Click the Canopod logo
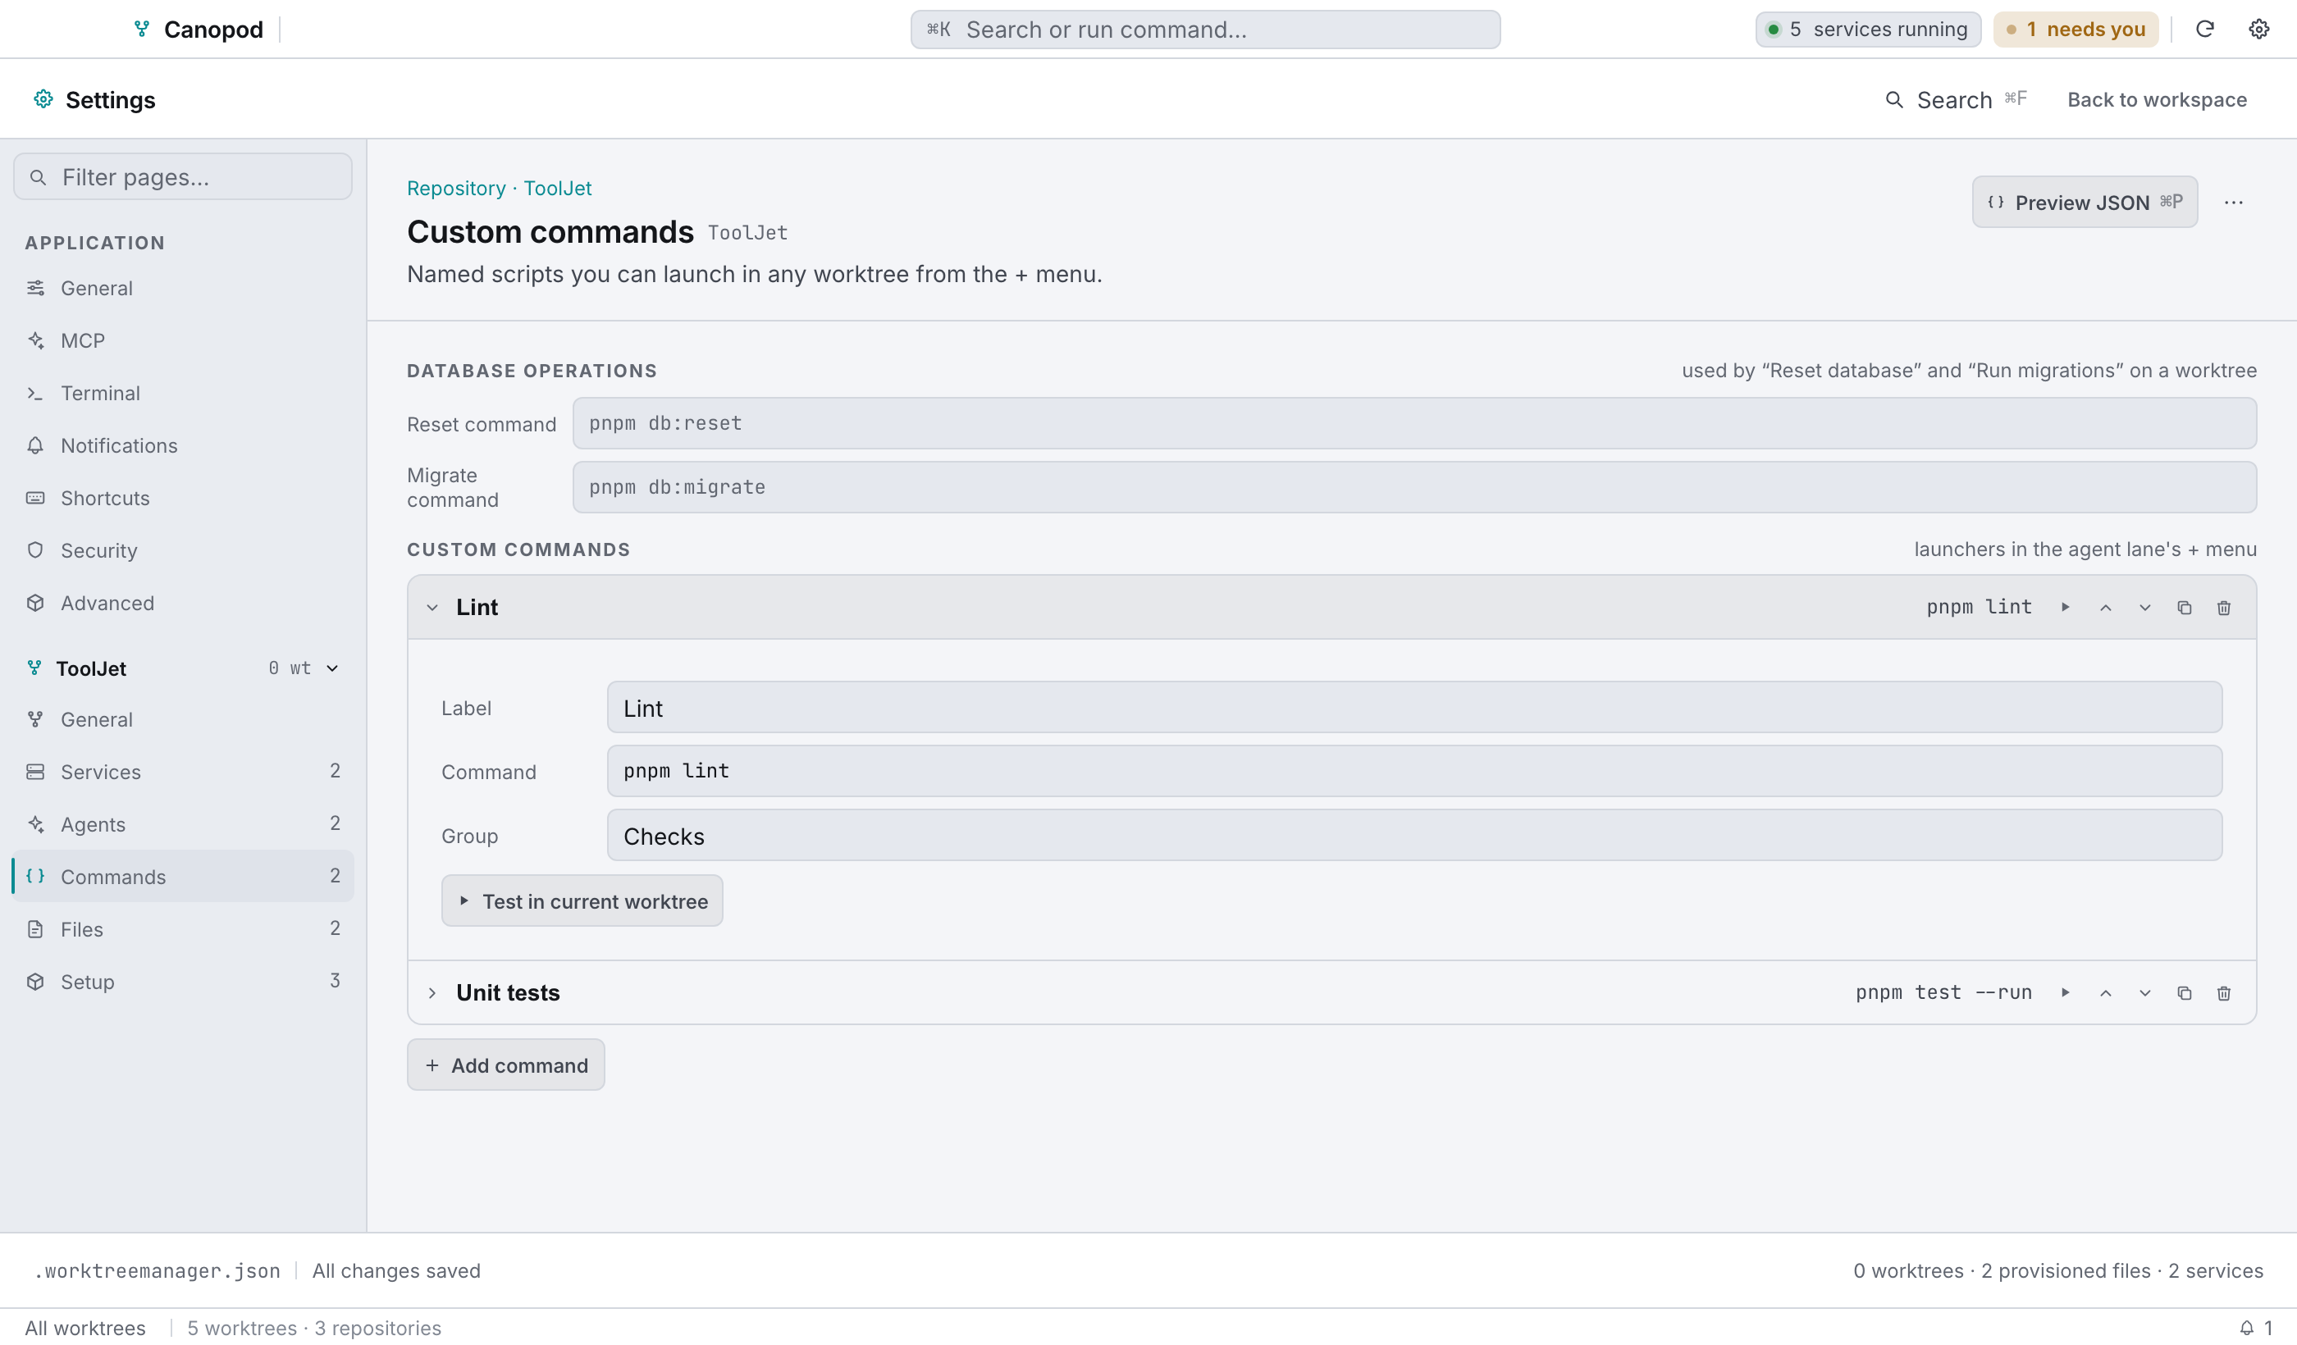This screenshot has height=1345, width=2297. coord(141,30)
